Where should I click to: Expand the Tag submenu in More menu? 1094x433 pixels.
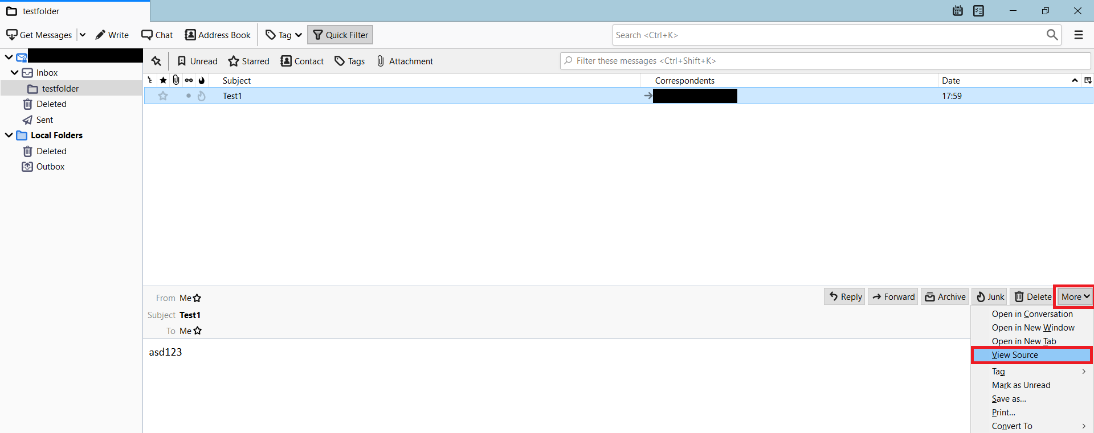click(1032, 372)
